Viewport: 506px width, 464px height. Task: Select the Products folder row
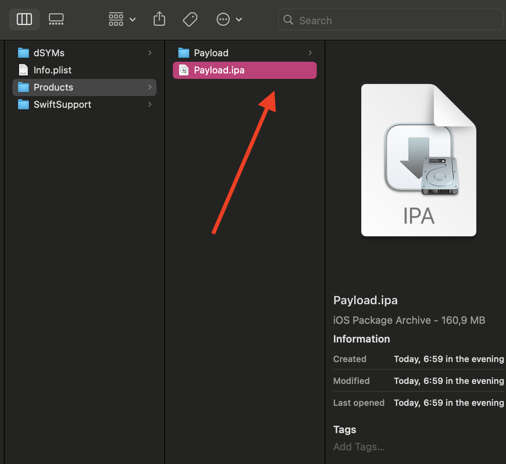pos(84,87)
